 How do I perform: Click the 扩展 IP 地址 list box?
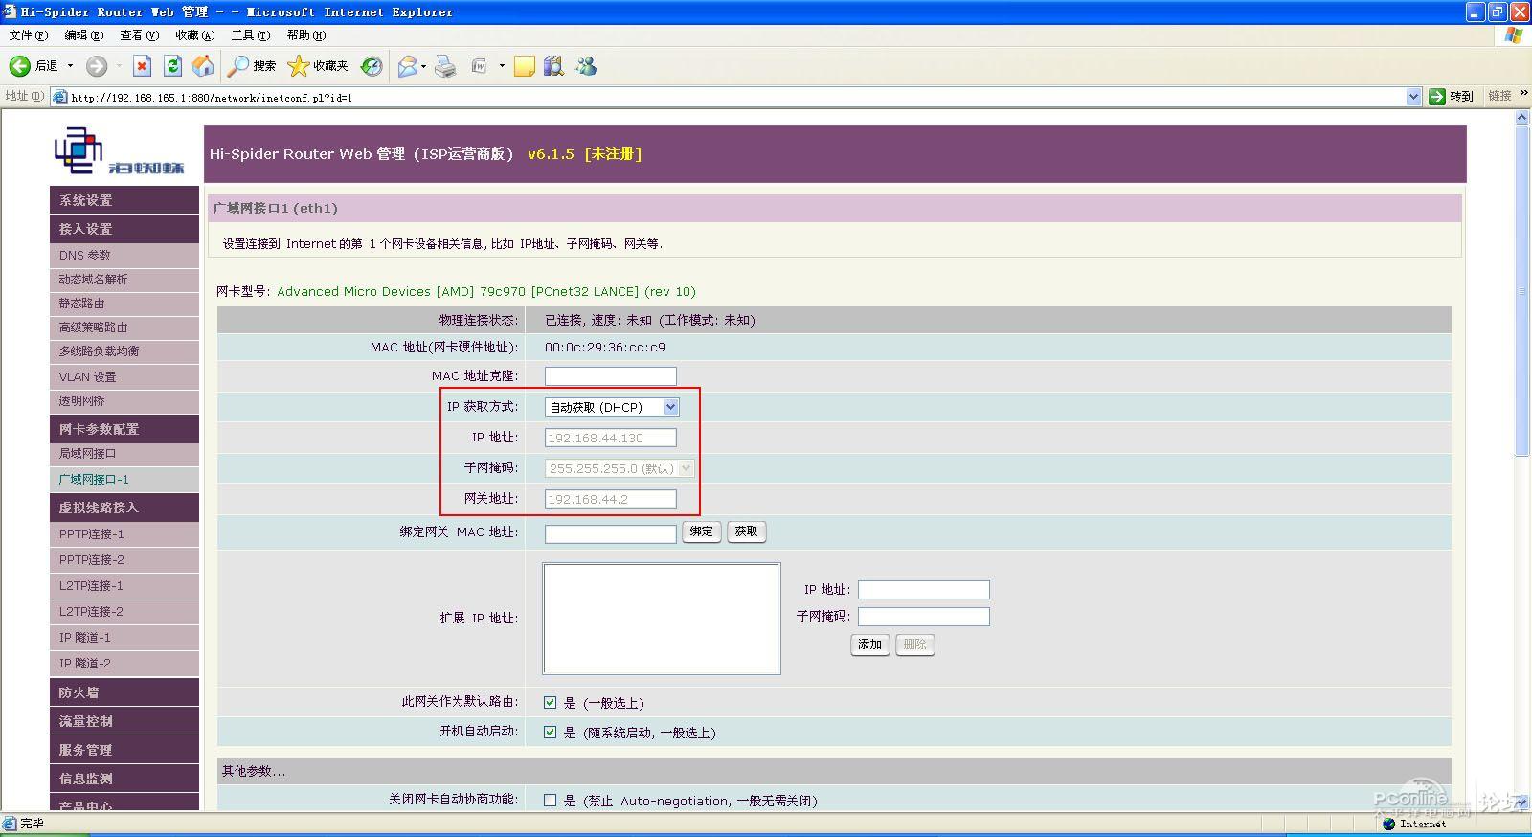click(x=662, y=619)
